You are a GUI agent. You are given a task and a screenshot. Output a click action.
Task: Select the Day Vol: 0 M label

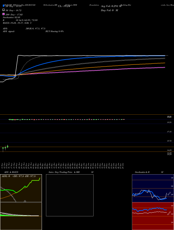[109, 10]
